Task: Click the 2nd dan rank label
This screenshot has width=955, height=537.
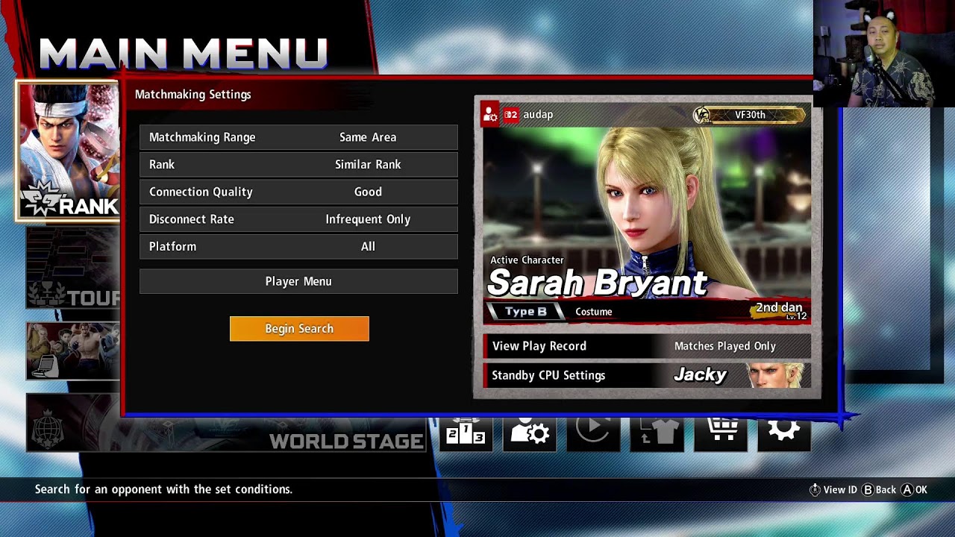Action: click(779, 308)
